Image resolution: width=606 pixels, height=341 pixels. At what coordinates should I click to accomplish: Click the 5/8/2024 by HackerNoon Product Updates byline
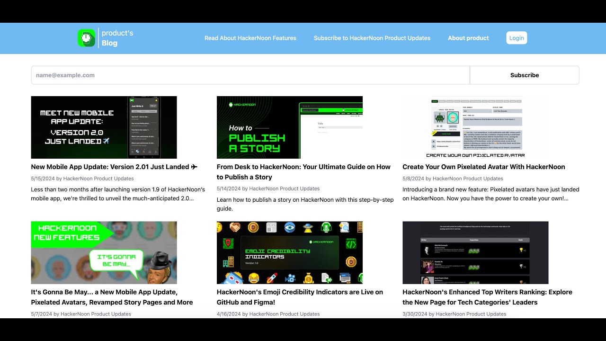click(453, 179)
